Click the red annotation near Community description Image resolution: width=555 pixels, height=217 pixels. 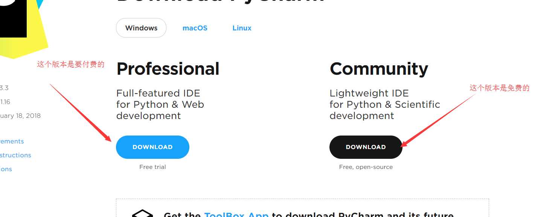tap(500, 88)
